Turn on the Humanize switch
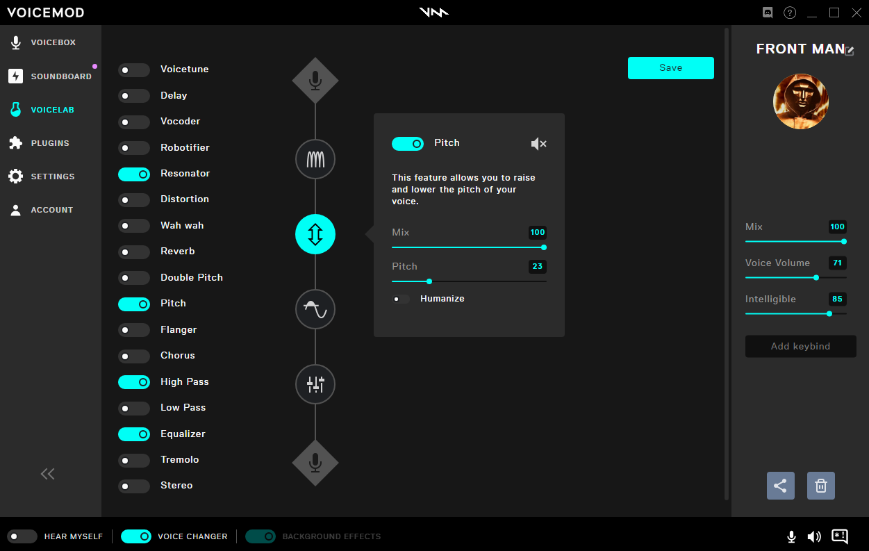Screen dimensions: 869x551 point(401,299)
